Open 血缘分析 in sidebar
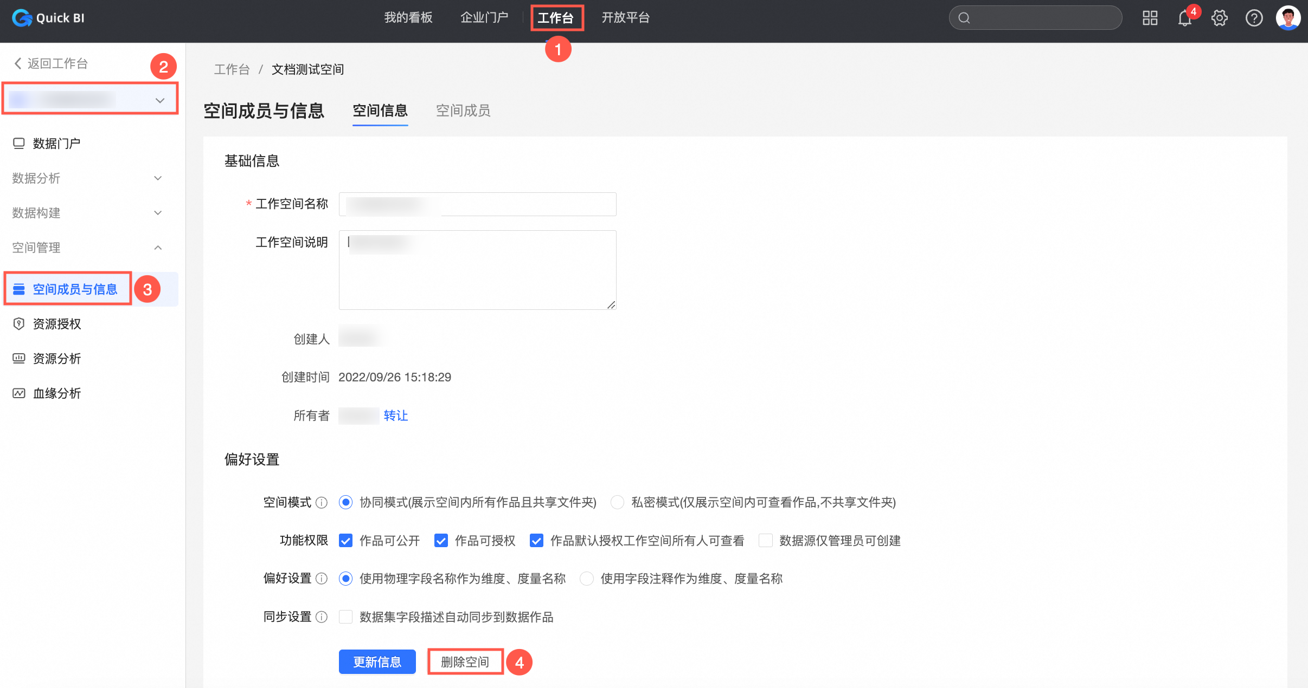Screen dimensions: 1308x688 (57, 393)
